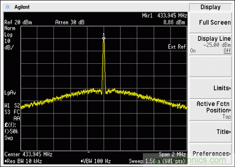Viewport: 235px width, 167px height.
Task: Click the Mkr1 433.945 MHz readout
Action: [164, 16]
